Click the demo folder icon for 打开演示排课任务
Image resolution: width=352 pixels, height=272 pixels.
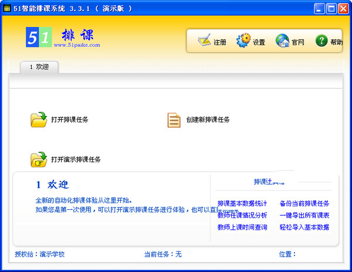click(x=39, y=159)
